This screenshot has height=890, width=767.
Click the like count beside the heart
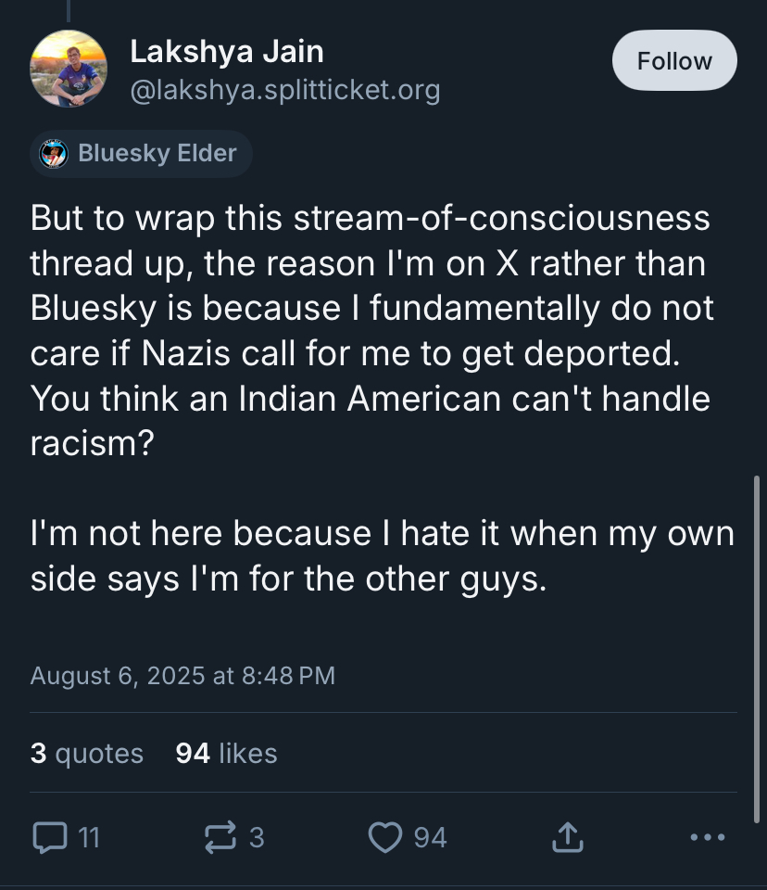[430, 838]
